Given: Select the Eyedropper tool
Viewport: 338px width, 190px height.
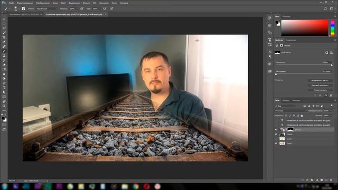Looking at the screenshot, I should 4,42.
